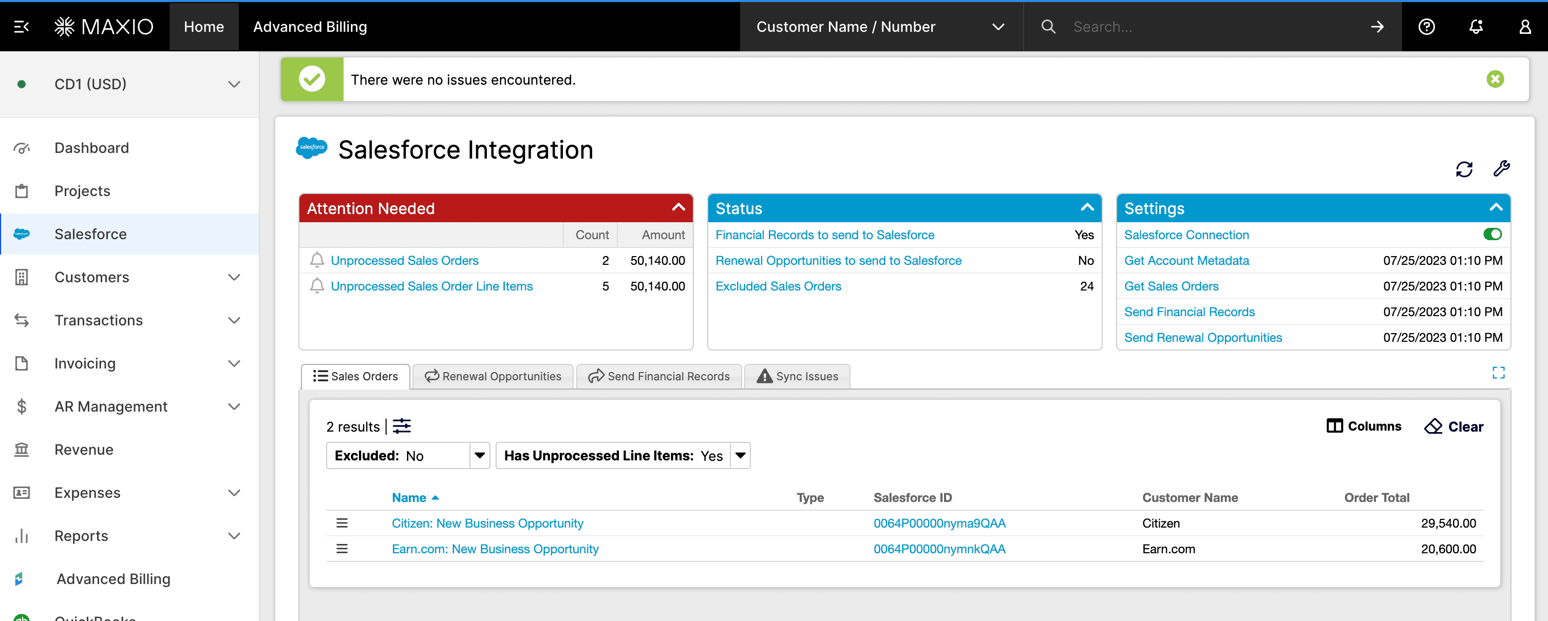Open the Unprocessed Sales Orders link
Screen dimensions: 1548x621
point(404,261)
